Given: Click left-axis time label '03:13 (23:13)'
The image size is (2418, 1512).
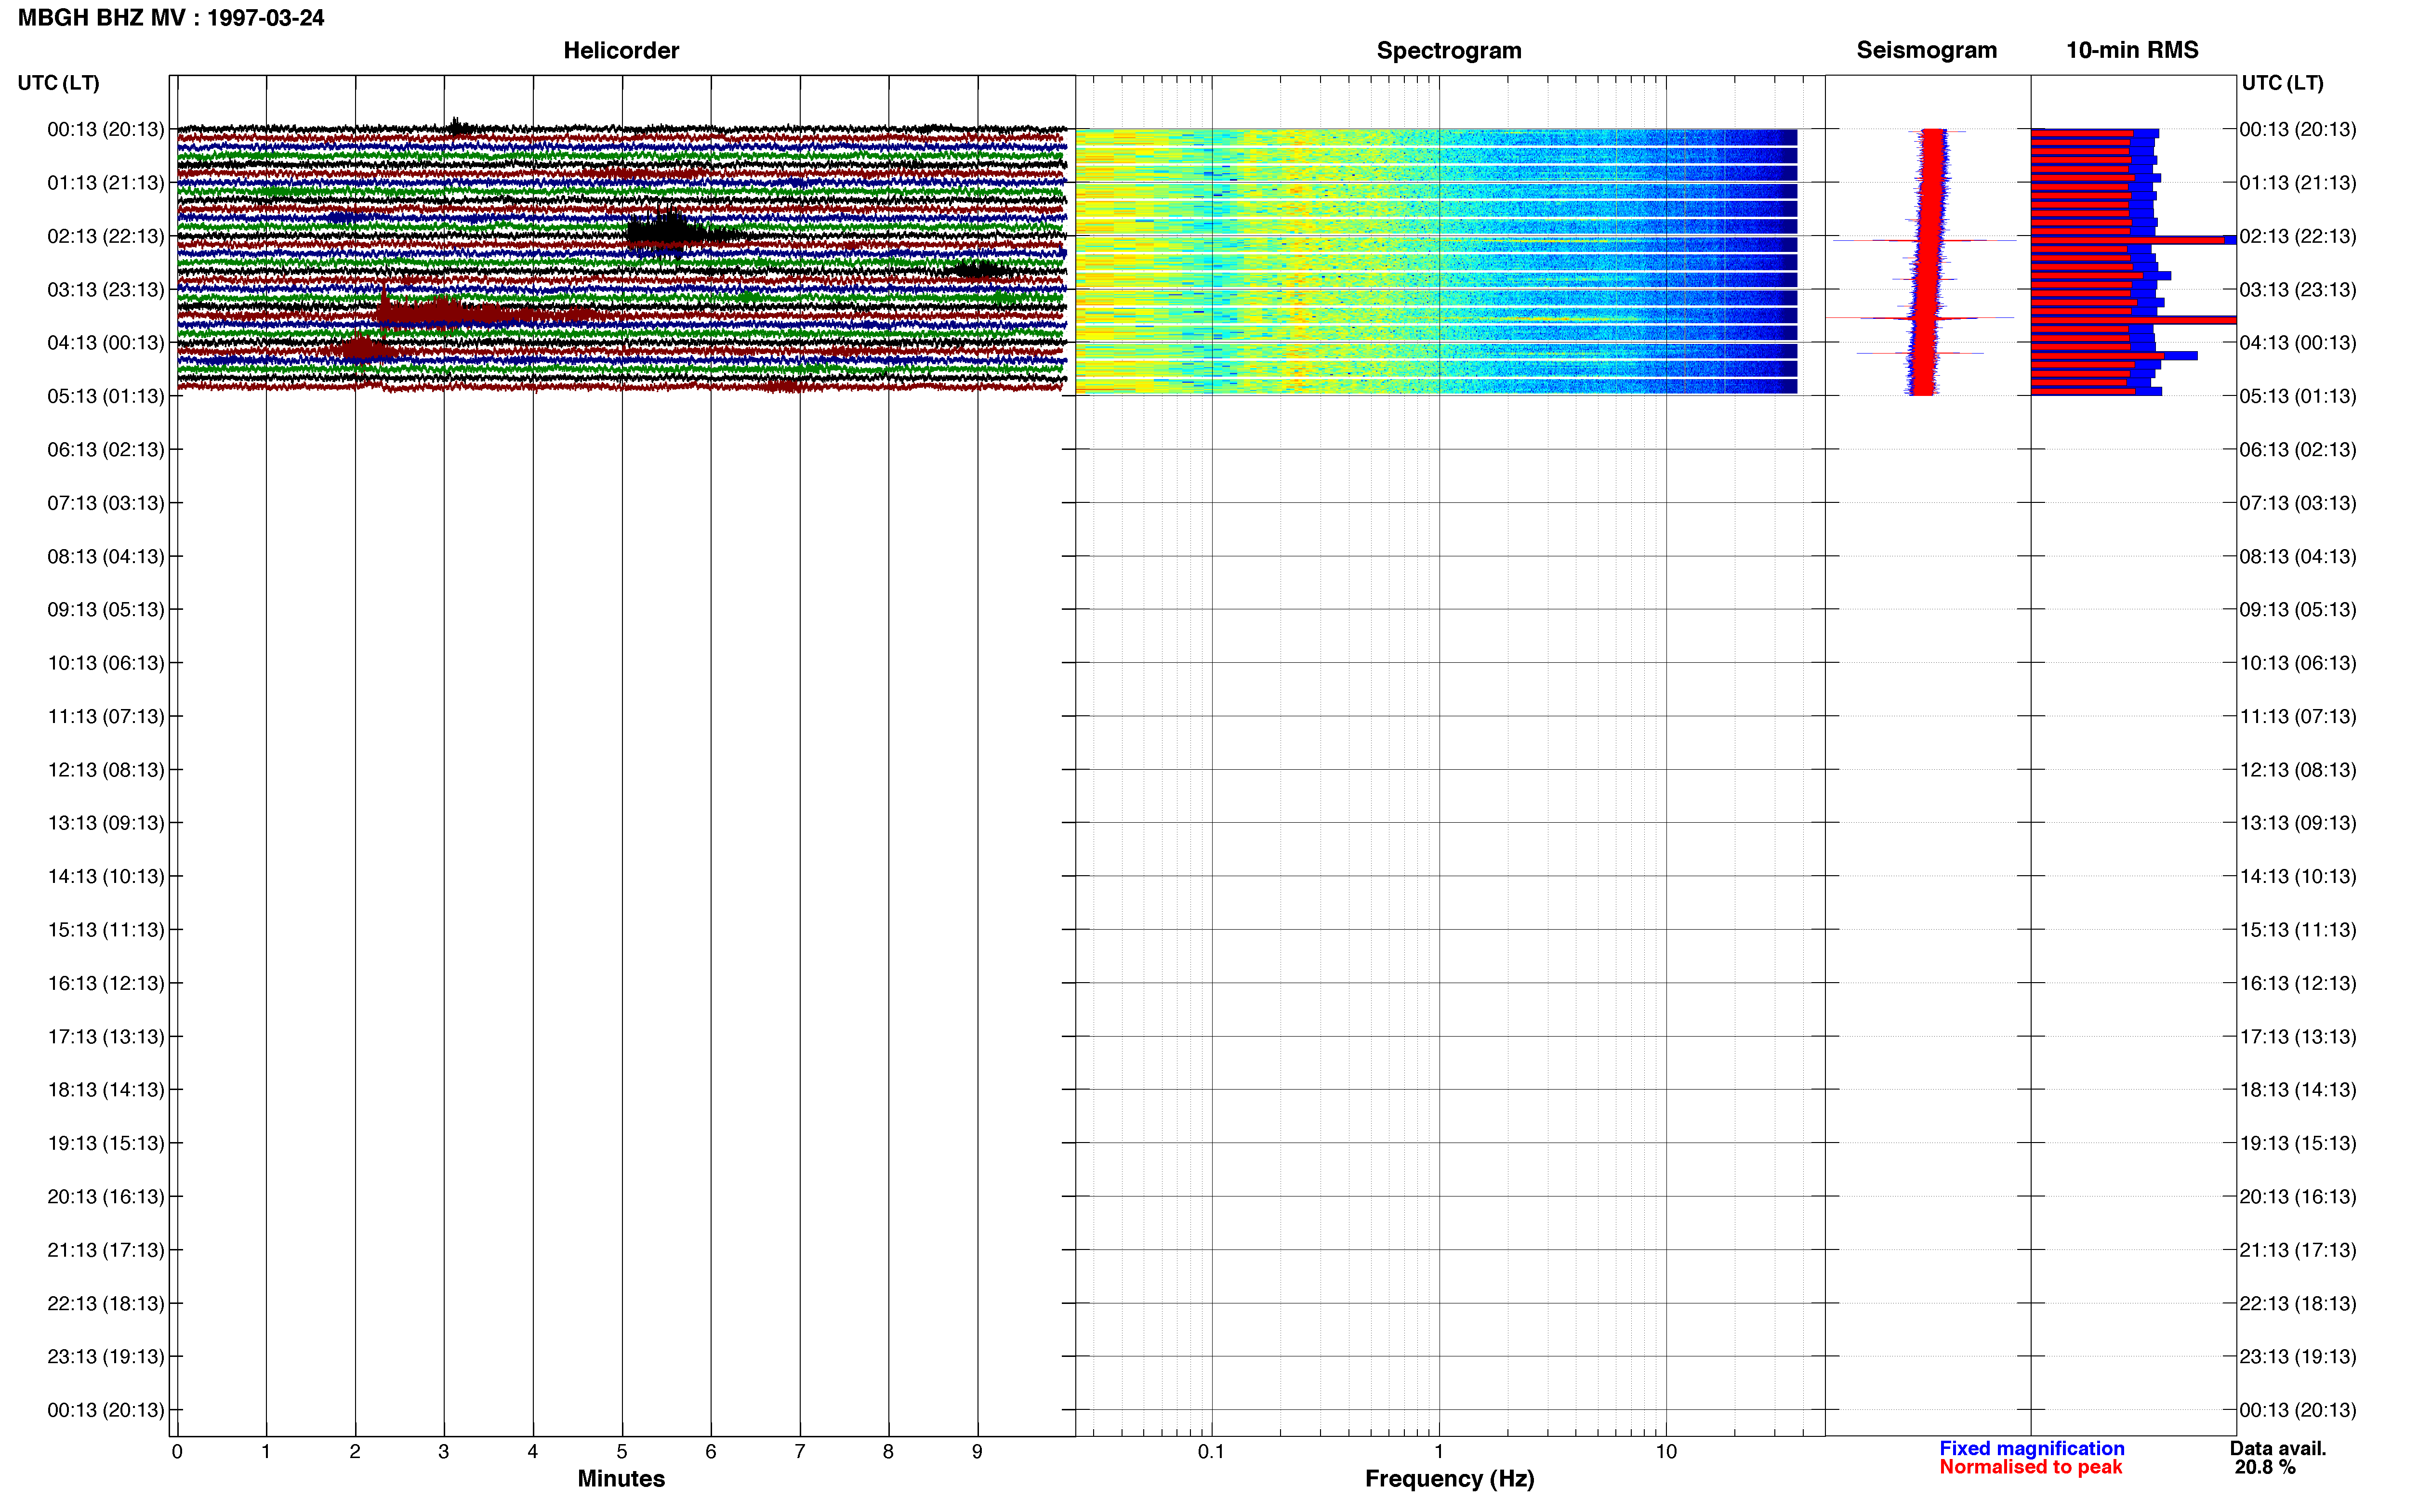Looking at the screenshot, I should click(106, 289).
